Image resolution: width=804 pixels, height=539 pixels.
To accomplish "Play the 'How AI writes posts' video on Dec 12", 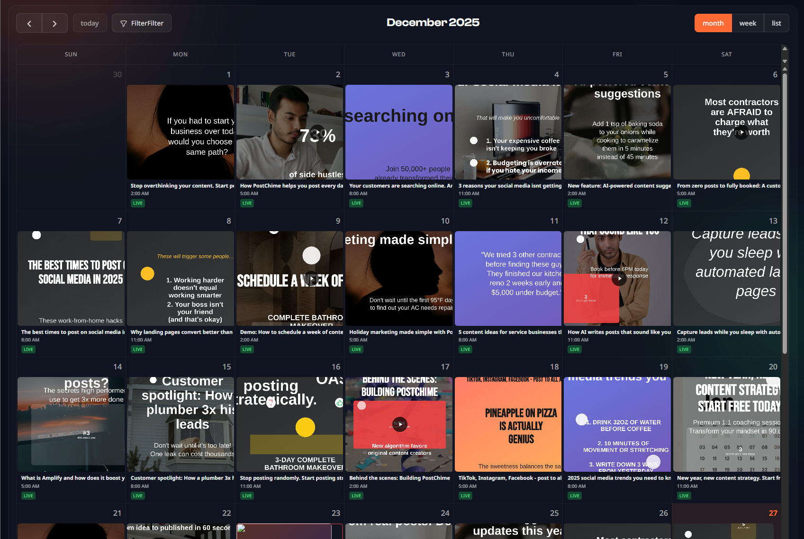I will 619,278.
